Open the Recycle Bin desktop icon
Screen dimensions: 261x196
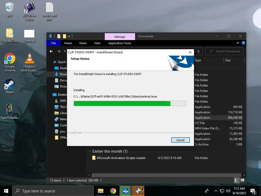[10, 10]
